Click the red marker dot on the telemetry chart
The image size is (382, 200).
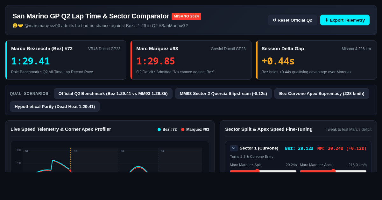point(70,170)
